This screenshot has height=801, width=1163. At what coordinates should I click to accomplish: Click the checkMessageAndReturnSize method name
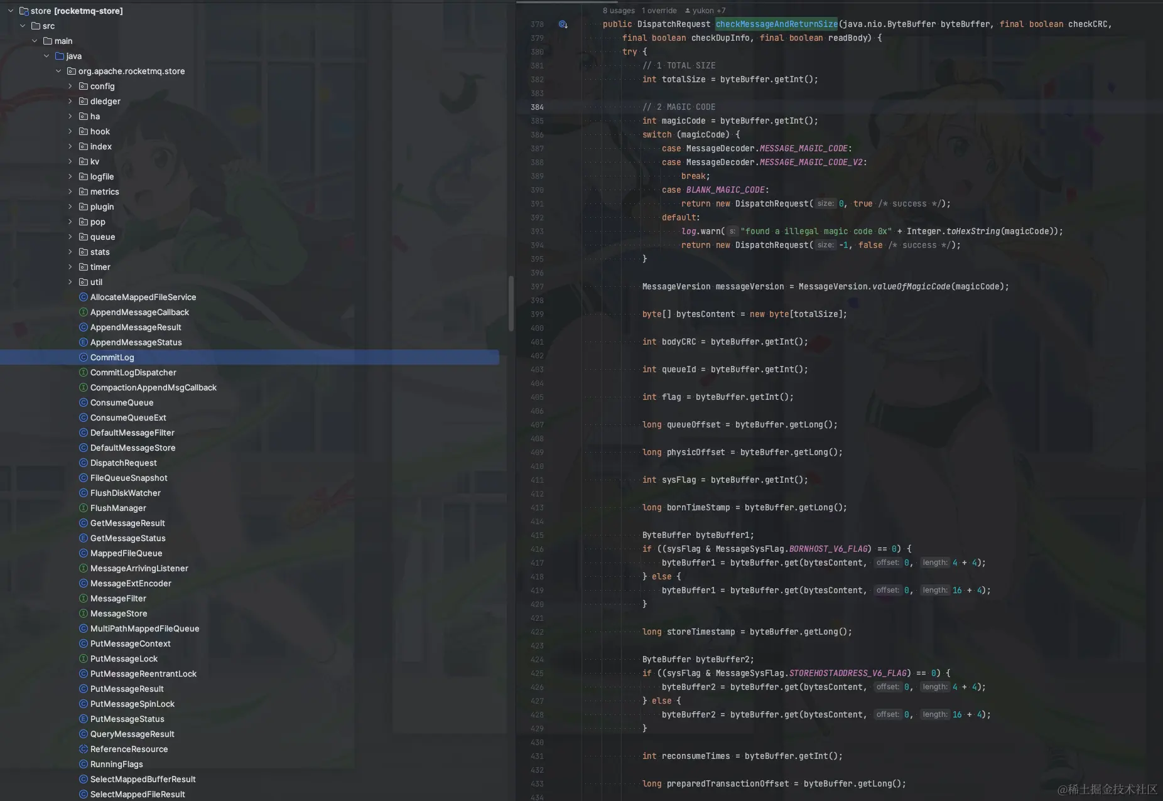777,24
